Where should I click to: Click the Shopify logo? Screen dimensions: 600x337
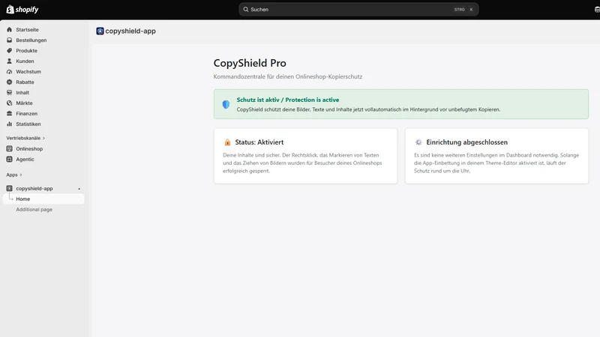coord(22,9)
